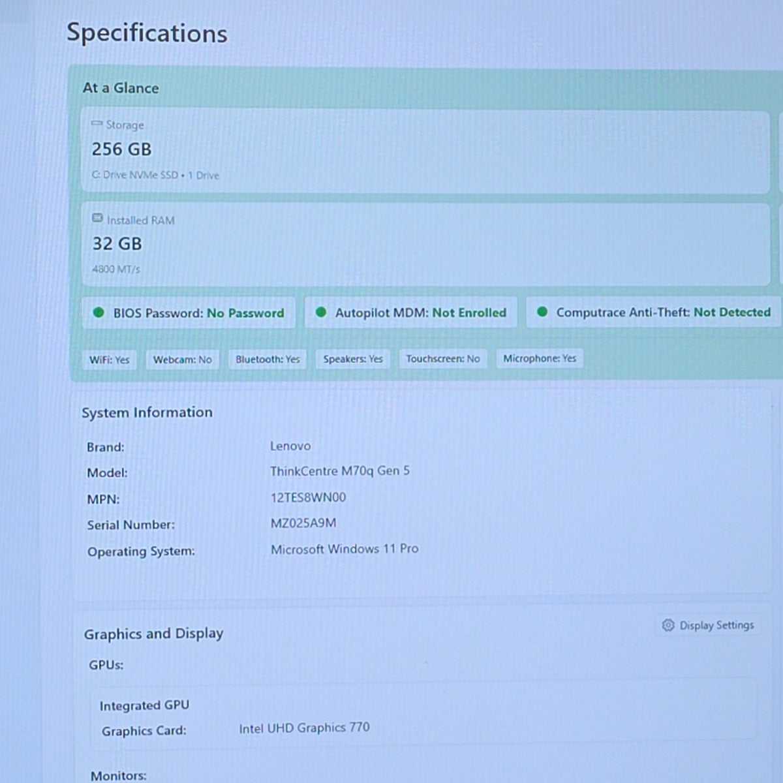Click ThinkCentre M70q Gen 5 model value
The image size is (783, 783).
(340, 471)
